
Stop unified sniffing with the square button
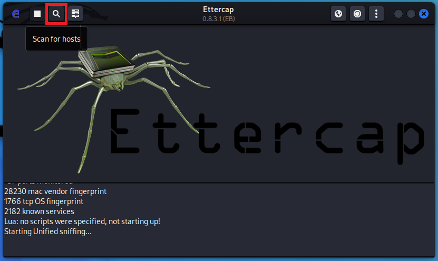coord(37,14)
